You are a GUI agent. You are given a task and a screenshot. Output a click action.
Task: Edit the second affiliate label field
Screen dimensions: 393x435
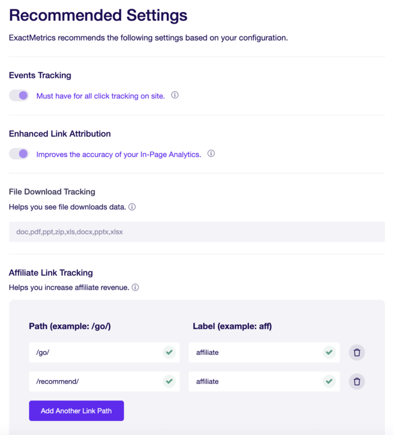tap(255, 381)
